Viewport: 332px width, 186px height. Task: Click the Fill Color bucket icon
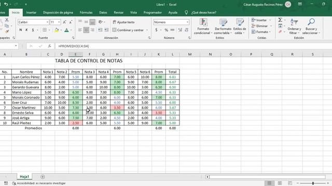click(x=57, y=30)
